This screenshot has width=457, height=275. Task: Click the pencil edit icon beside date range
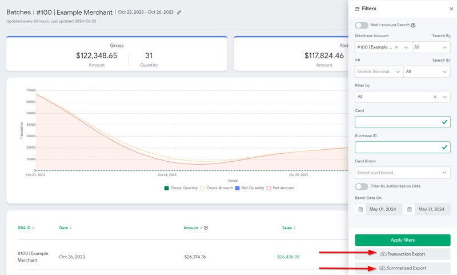tap(179, 12)
